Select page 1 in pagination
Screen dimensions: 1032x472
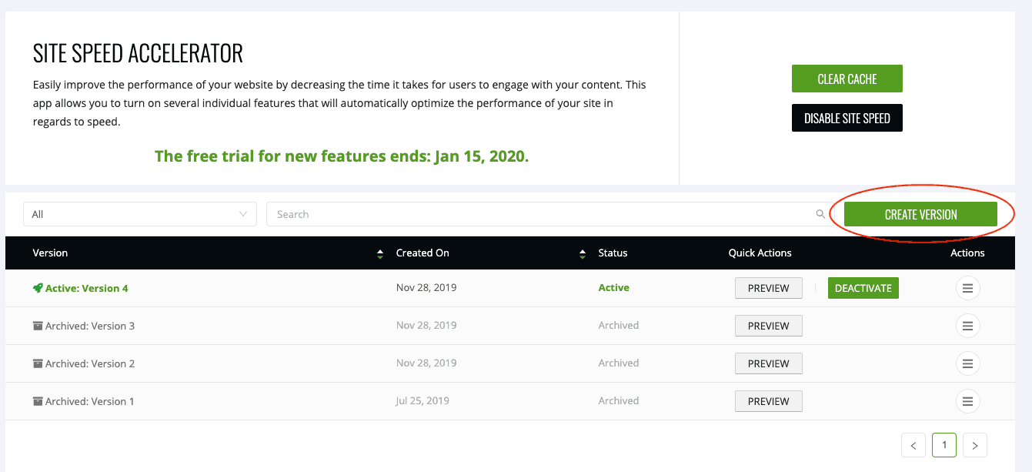coord(944,445)
